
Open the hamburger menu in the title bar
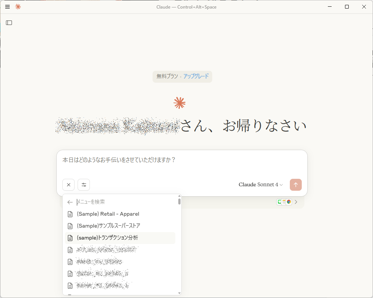(7, 7)
